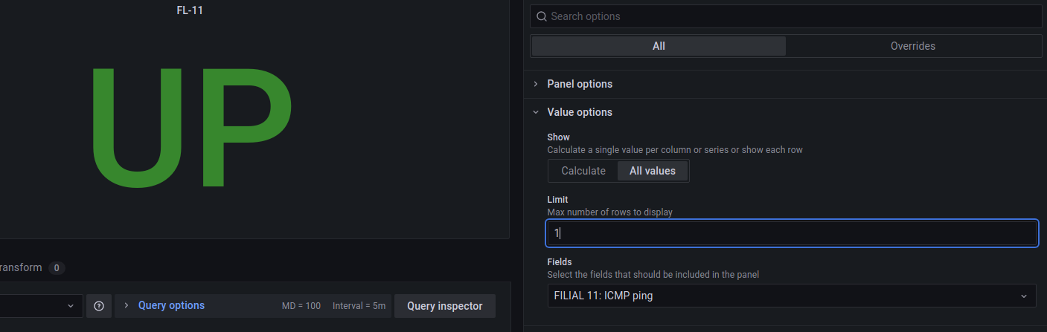Click the chevron arrow beside Query options
Screen dimensions: 1047x332
[x=127, y=305]
